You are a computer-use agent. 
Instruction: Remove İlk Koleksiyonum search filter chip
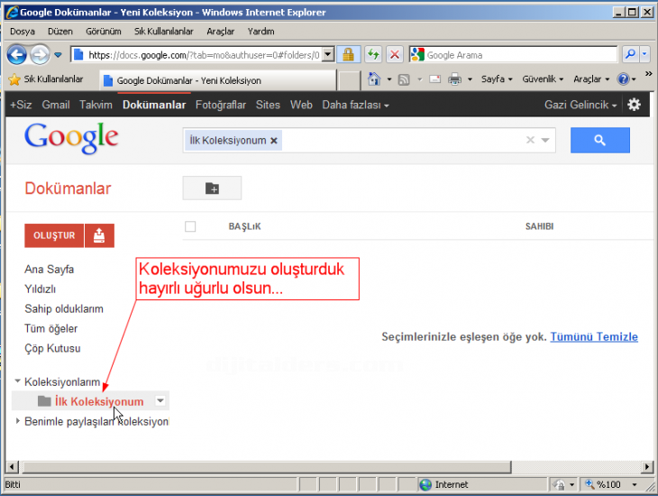[274, 141]
